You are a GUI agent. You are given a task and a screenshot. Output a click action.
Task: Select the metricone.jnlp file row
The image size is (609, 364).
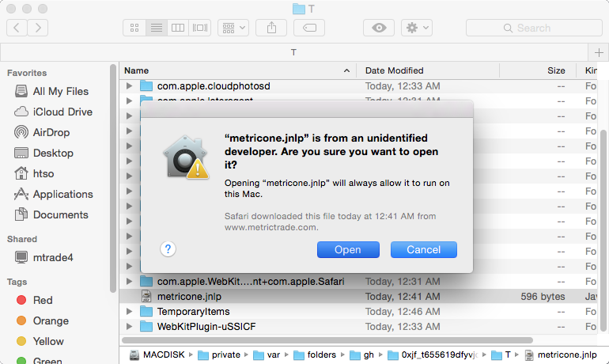click(358, 297)
